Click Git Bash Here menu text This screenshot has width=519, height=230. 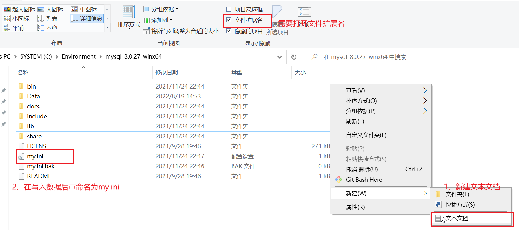(x=364, y=180)
